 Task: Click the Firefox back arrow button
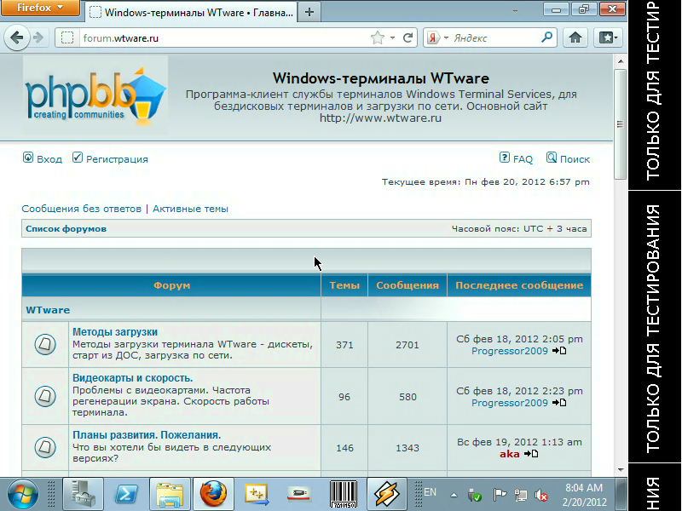17,37
